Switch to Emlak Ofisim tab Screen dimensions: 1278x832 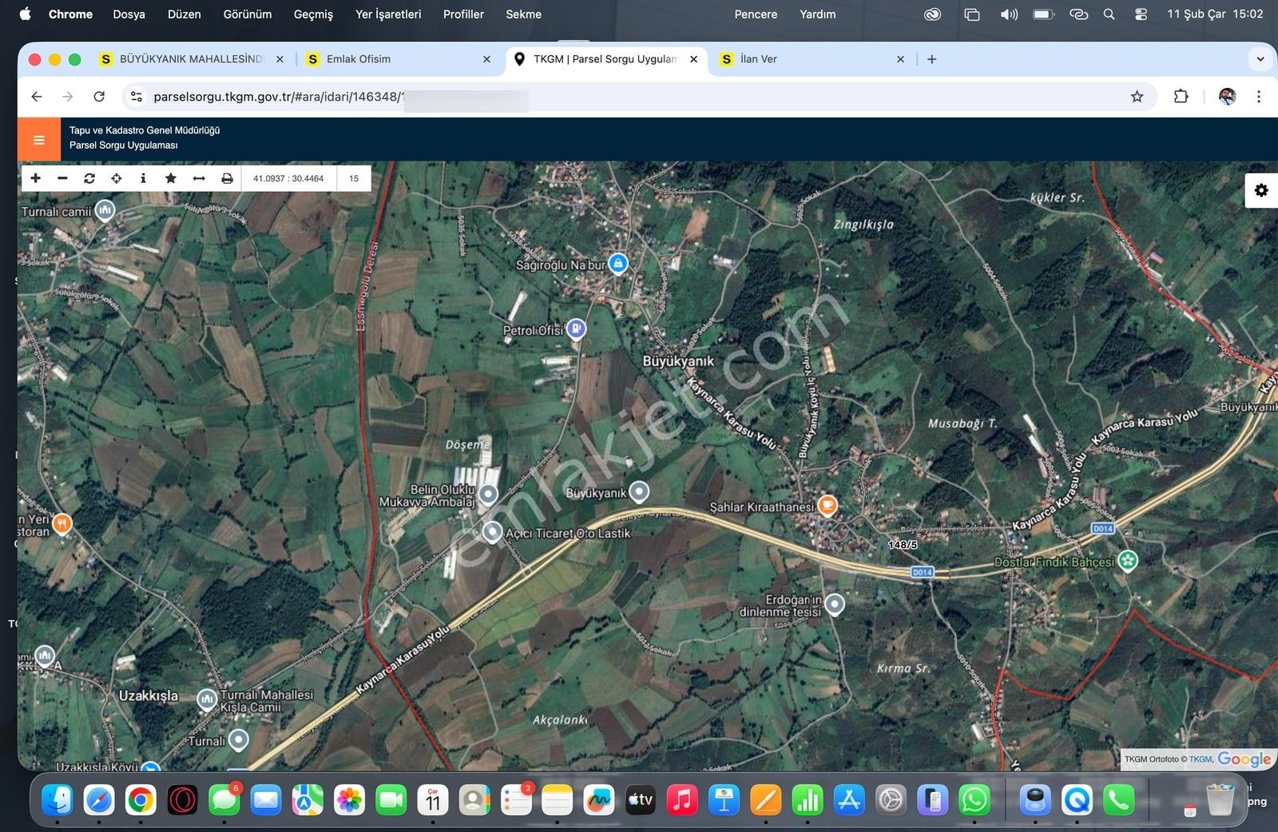coord(398,59)
